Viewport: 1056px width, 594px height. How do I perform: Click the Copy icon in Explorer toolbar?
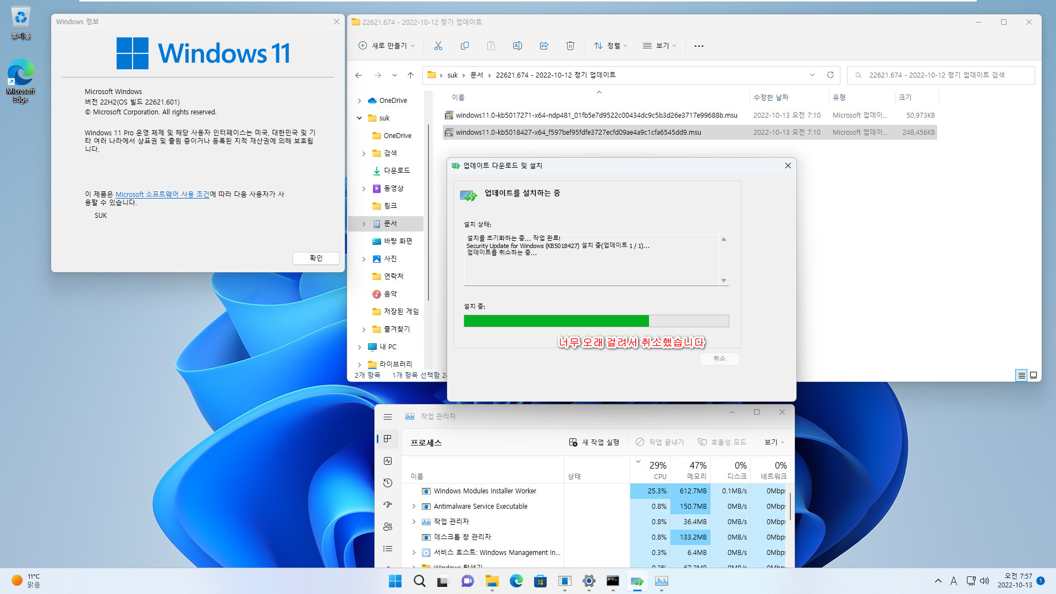(465, 46)
